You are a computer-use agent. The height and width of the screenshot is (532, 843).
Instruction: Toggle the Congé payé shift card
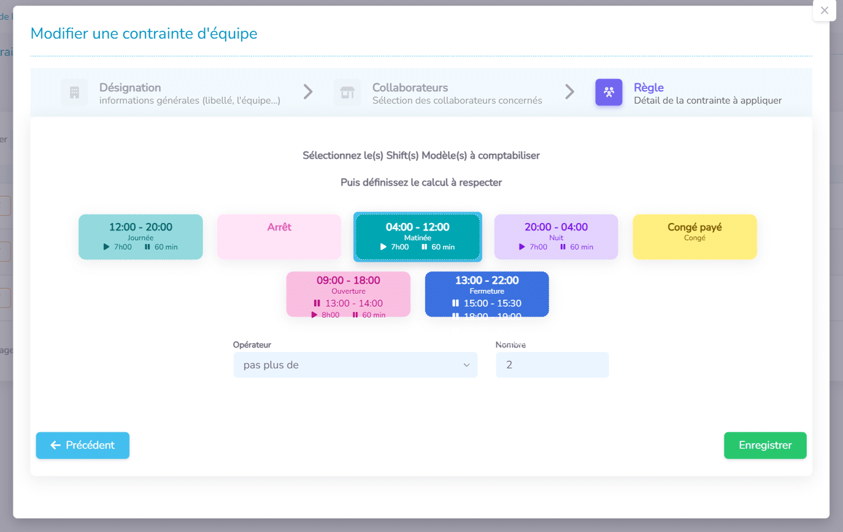695,237
